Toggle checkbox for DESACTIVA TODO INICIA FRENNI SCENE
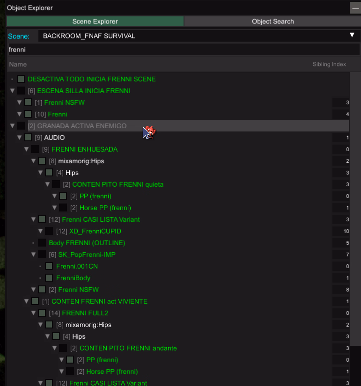 pos(21,79)
